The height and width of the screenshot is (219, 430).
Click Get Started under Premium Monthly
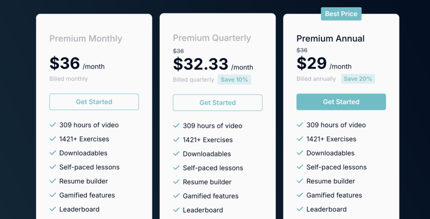pyautogui.click(x=94, y=102)
